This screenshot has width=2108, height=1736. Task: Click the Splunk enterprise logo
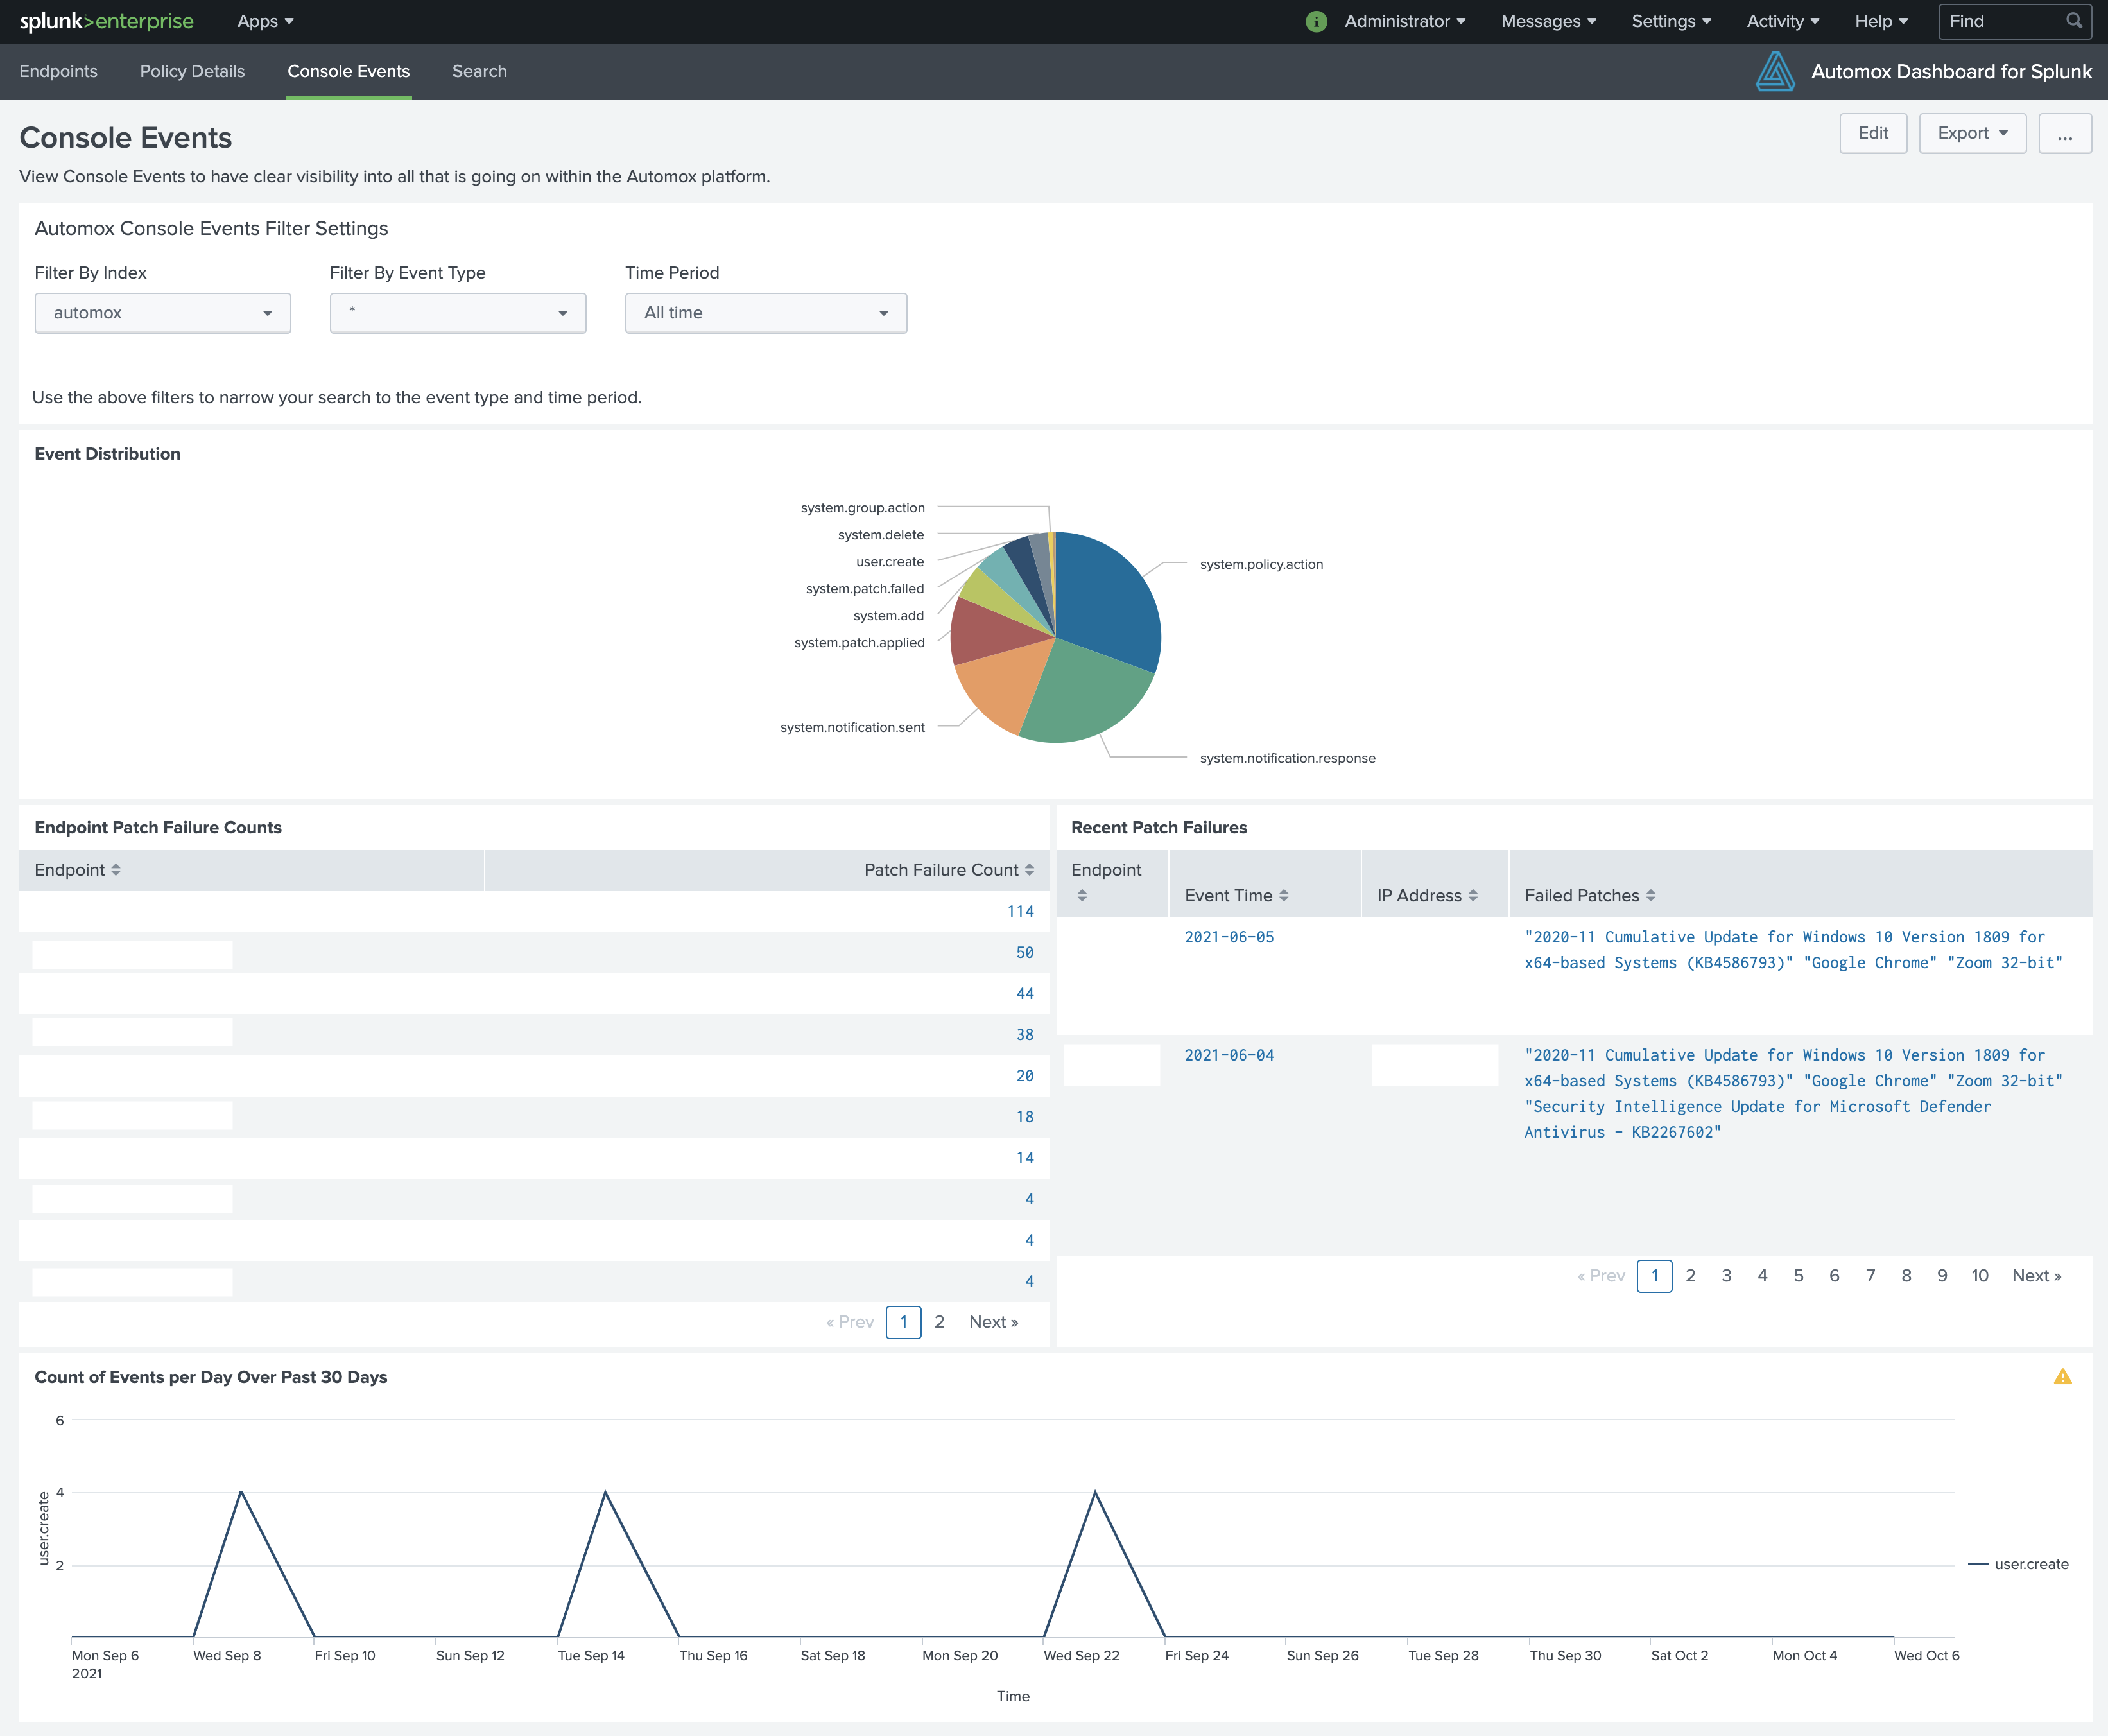[106, 21]
